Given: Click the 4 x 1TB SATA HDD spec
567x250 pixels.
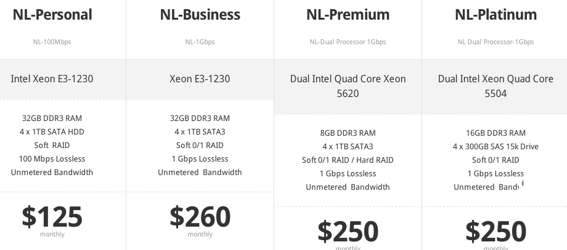Looking at the screenshot, I should click(x=52, y=132).
